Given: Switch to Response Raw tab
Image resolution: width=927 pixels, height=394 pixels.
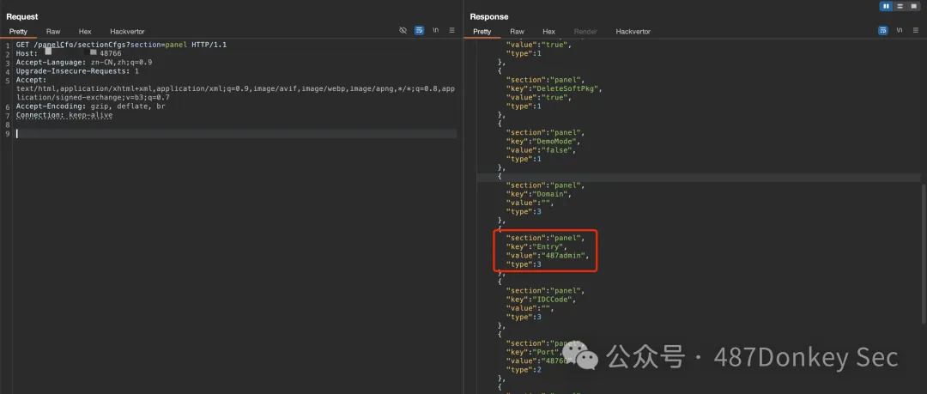Looking at the screenshot, I should 517,31.
